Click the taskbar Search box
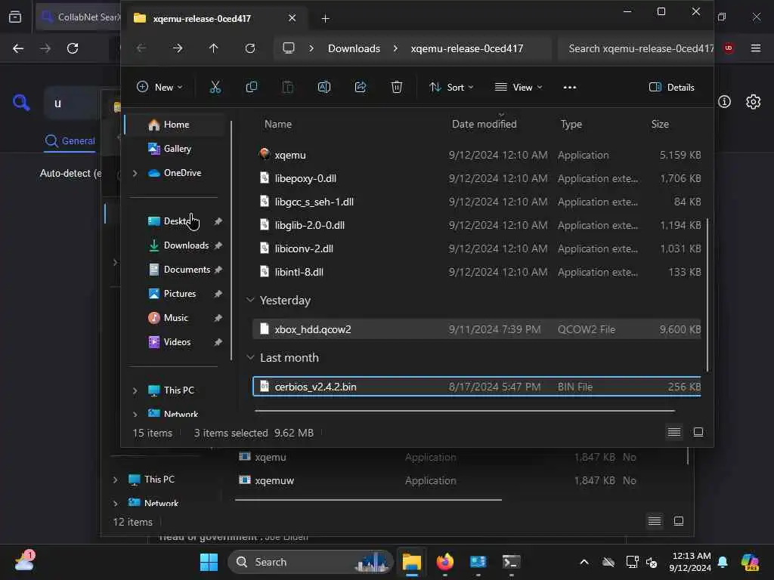774x580 pixels. click(309, 562)
